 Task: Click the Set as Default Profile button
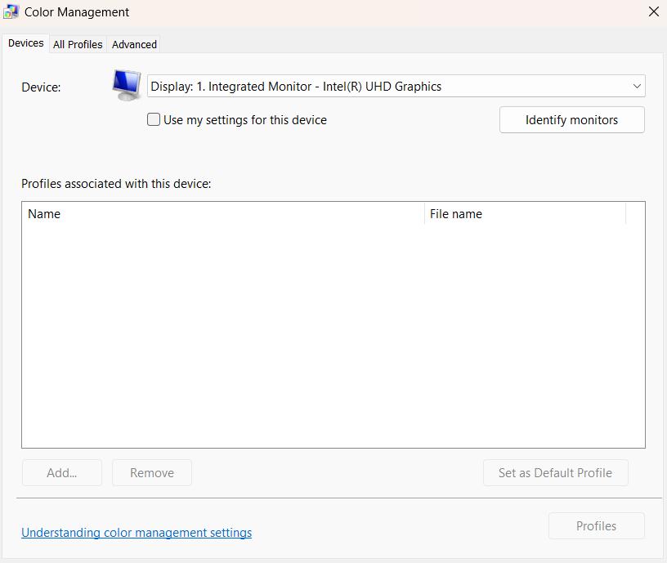(x=555, y=472)
